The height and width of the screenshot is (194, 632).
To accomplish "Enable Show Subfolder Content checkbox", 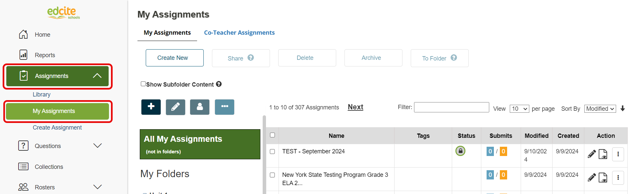I will pos(143,84).
